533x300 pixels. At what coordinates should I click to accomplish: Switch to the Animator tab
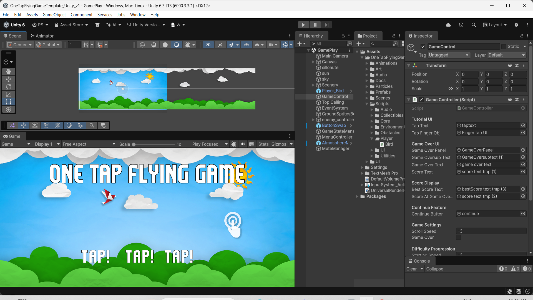[42, 36]
